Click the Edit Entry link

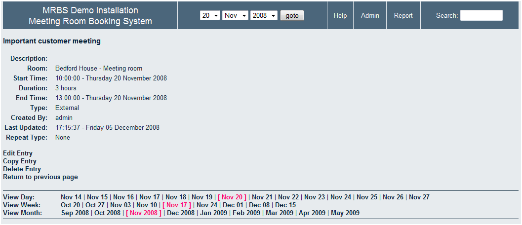pyautogui.click(x=18, y=153)
